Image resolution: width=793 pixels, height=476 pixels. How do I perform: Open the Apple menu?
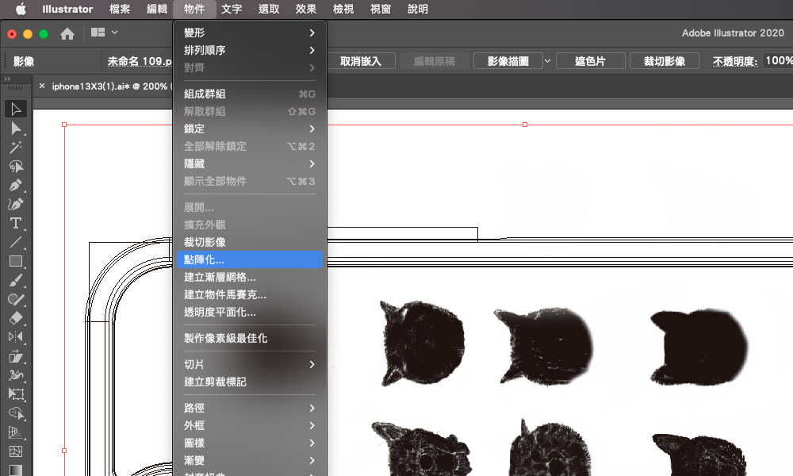pyautogui.click(x=21, y=10)
